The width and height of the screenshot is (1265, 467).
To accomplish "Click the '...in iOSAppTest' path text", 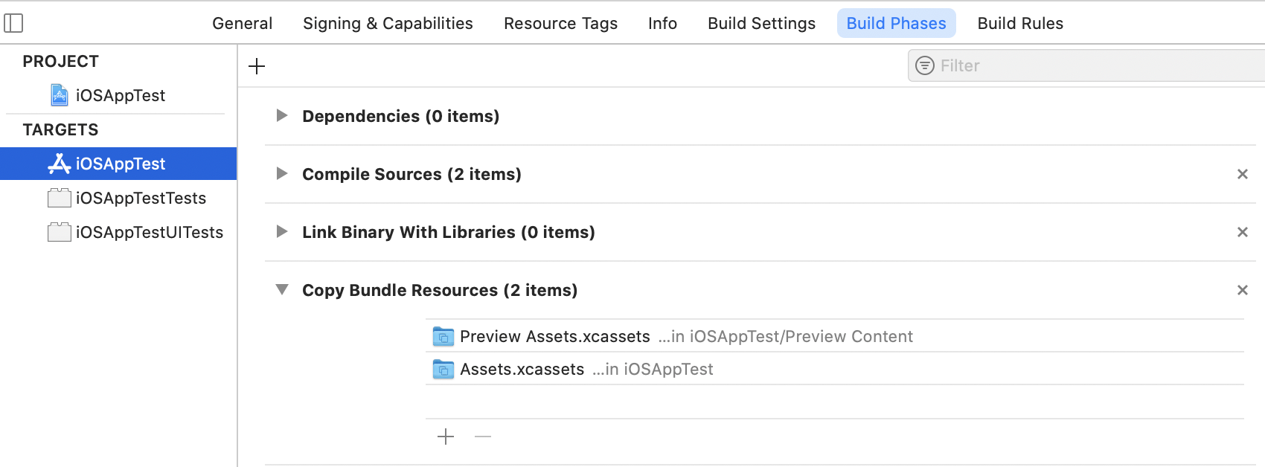I will [653, 370].
